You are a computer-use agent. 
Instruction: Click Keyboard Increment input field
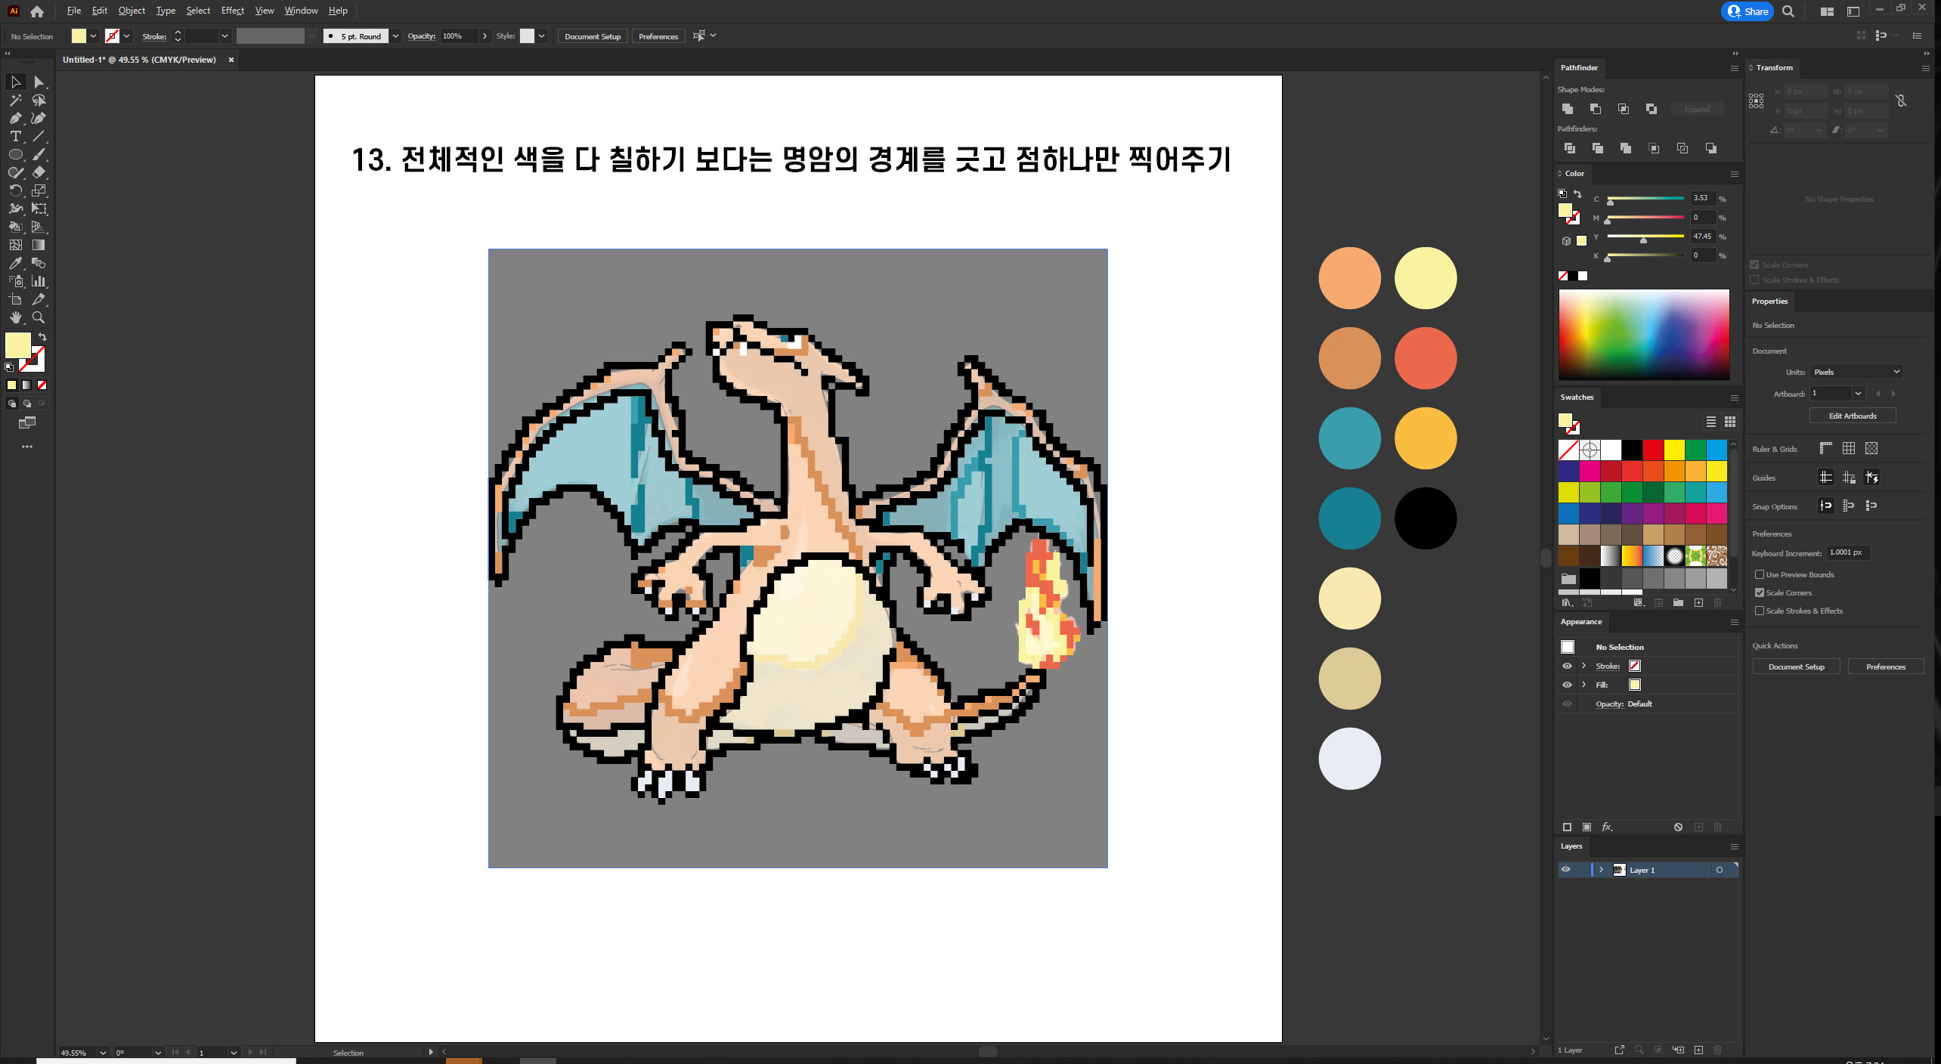point(1847,552)
